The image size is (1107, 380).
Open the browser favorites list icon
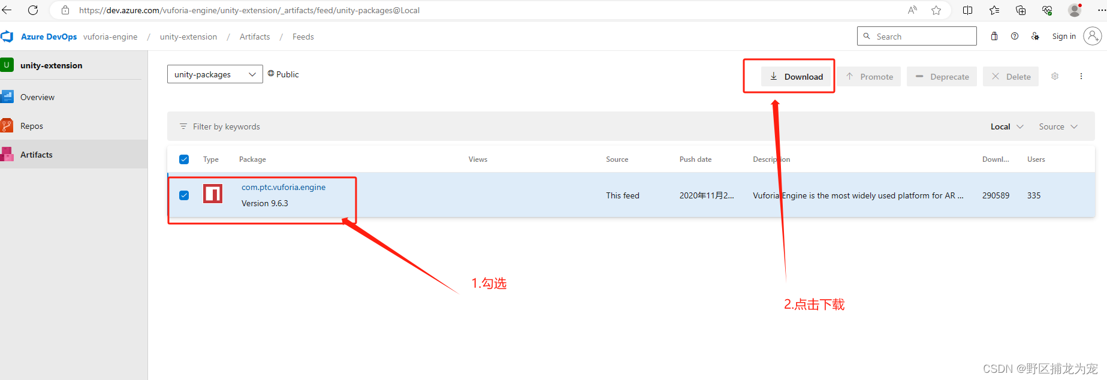(994, 10)
